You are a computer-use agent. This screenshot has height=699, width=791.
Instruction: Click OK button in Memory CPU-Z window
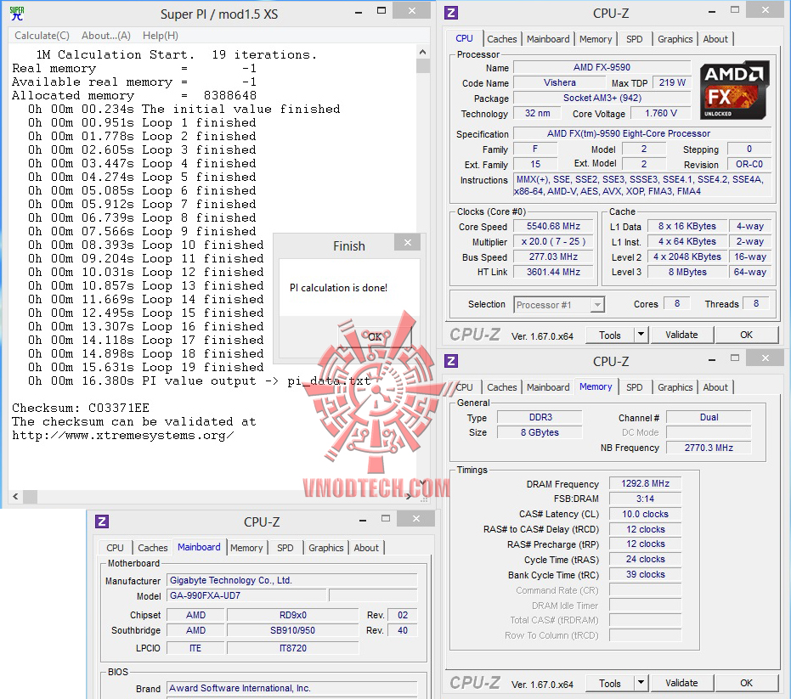[746, 684]
